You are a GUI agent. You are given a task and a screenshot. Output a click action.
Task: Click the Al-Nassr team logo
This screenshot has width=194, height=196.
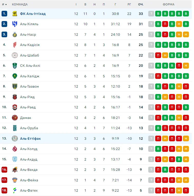point(15,34)
